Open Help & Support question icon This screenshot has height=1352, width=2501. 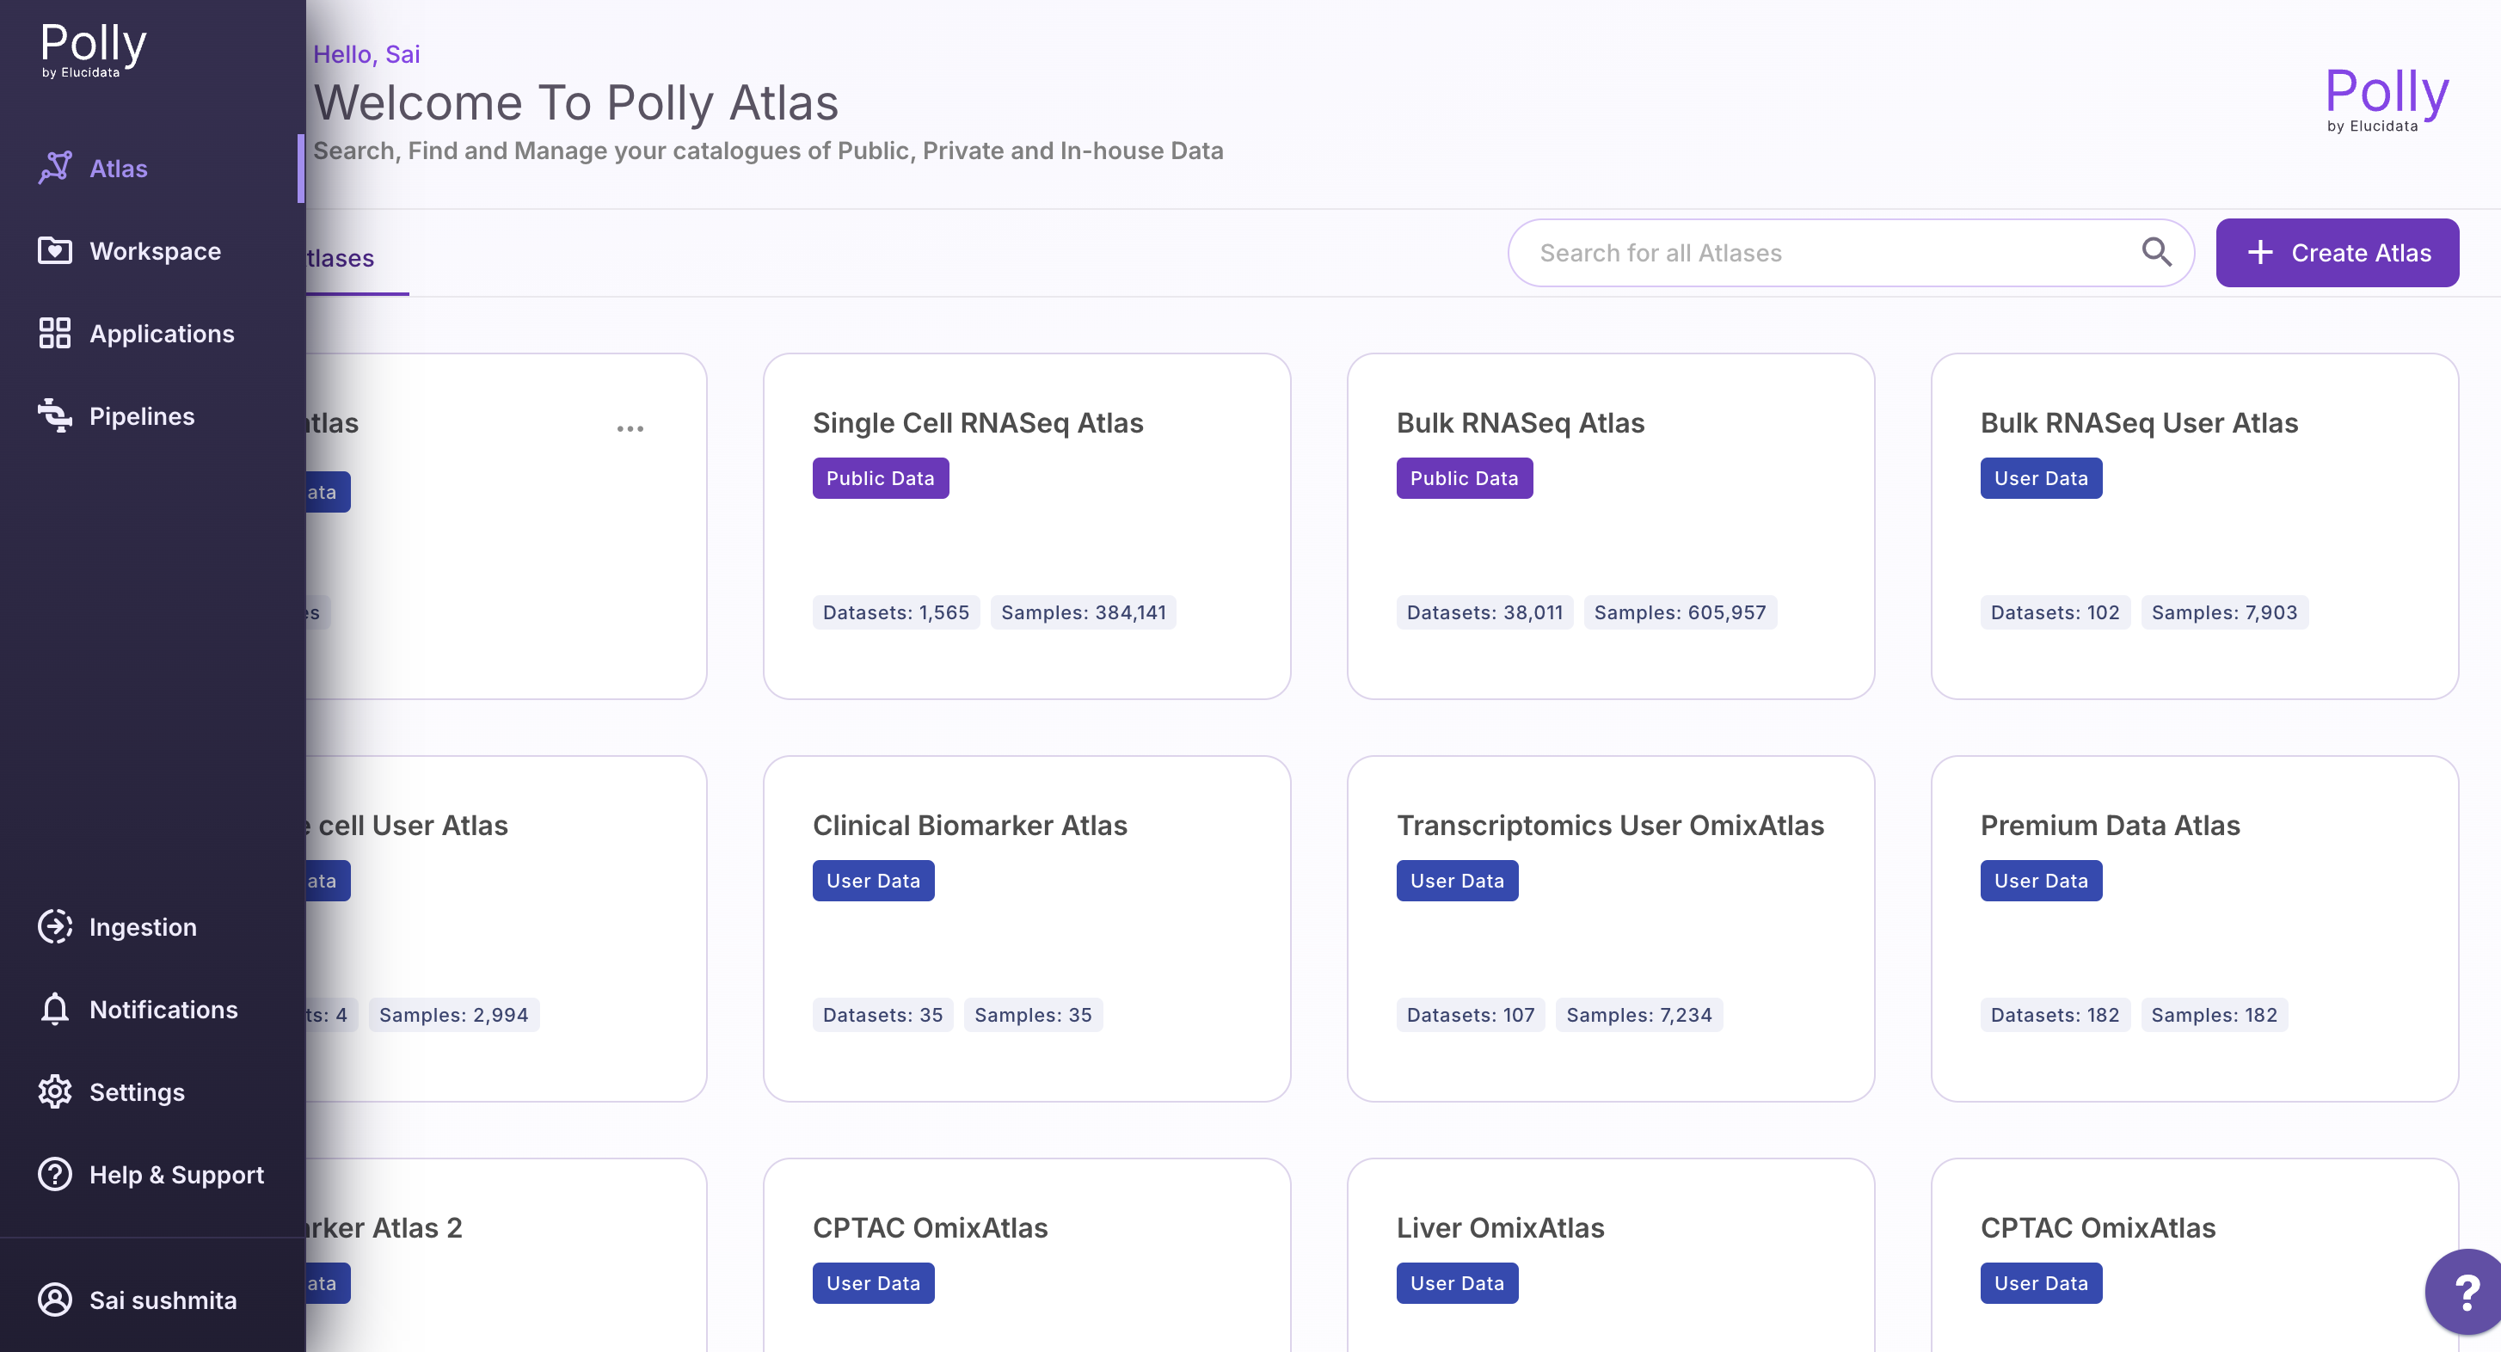pyautogui.click(x=55, y=1173)
